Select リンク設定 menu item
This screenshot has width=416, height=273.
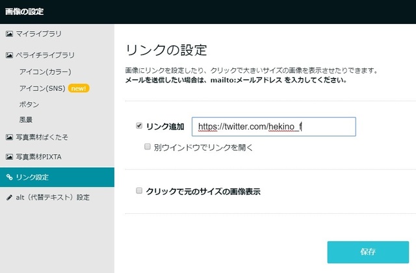point(57,177)
